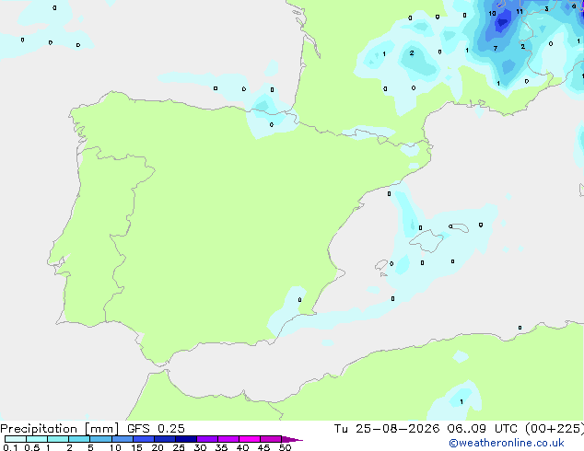Click the legend scale label '40'

pos(242,447)
